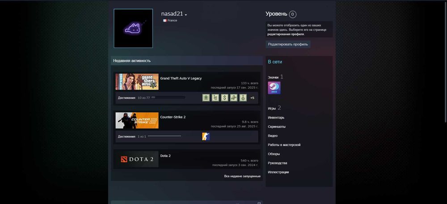Open the 'Игры' games list
Screen dimensions: 447x204
click(272, 108)
